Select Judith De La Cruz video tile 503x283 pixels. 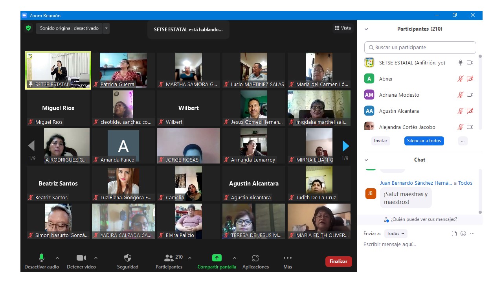pos(319,184)
